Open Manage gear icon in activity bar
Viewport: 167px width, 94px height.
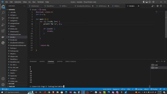pyautogui.click(x=3, y=85)
